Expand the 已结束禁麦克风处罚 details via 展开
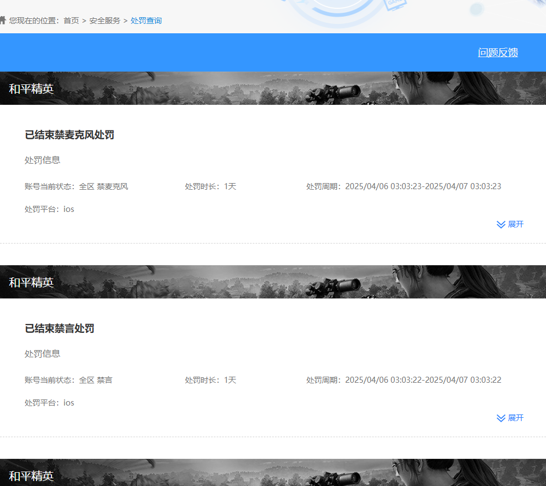Screen dimensions: 546x486 tap(515, 224)
